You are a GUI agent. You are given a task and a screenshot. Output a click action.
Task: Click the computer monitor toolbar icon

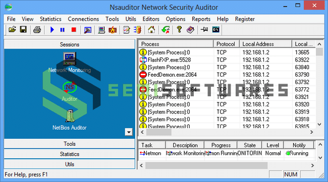(x=101, y=30)
